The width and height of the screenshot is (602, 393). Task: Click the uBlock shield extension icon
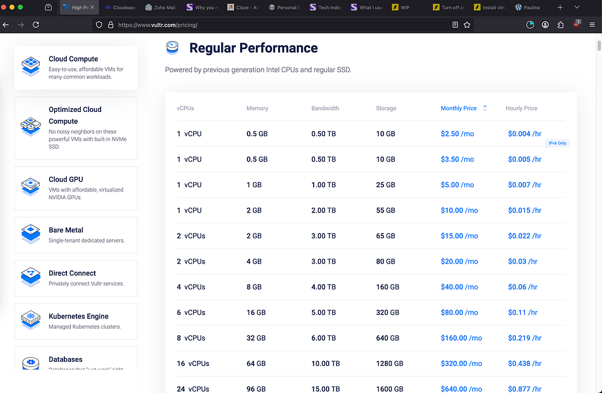pyautogui.click(x=576, y=24)
